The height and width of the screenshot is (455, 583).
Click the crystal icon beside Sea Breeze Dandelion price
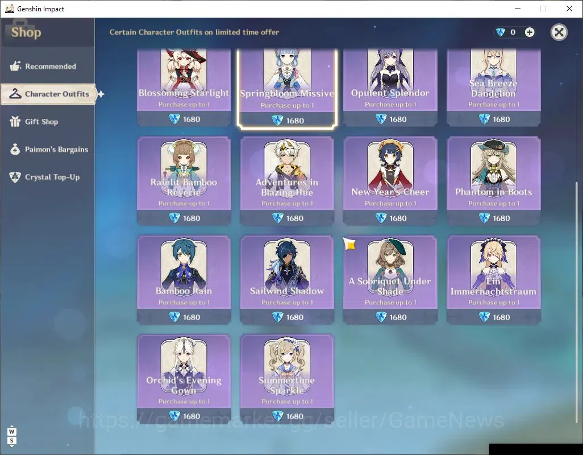click(484, 119)
